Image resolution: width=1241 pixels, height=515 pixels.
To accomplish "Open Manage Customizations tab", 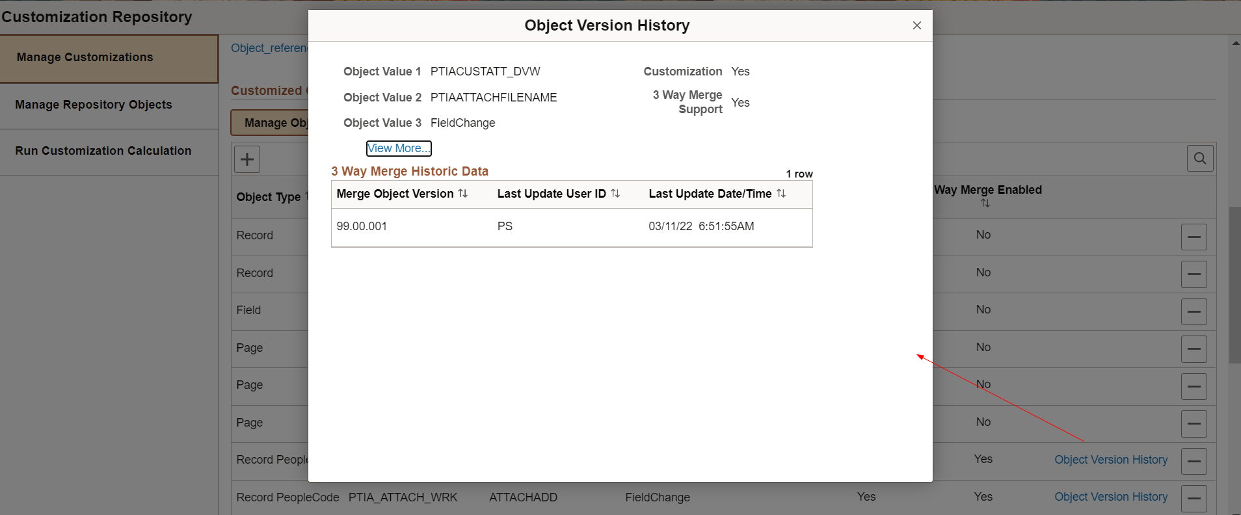I will point(109,59).
